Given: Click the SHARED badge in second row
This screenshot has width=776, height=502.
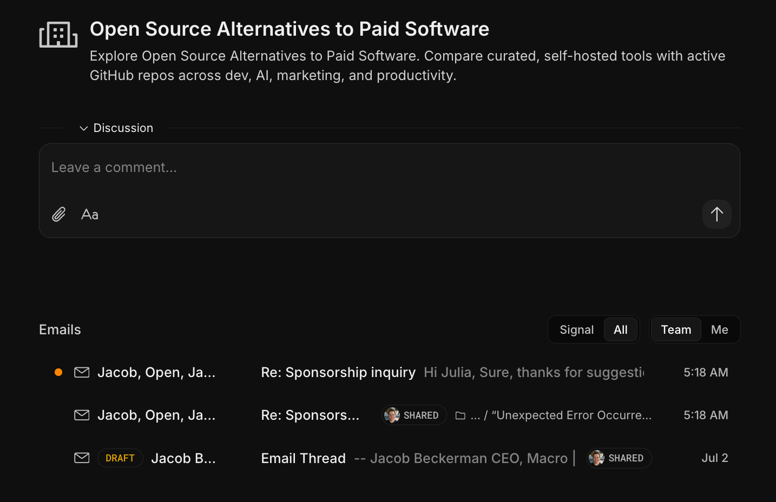Looking at the screenshot, I should point(414,415).
